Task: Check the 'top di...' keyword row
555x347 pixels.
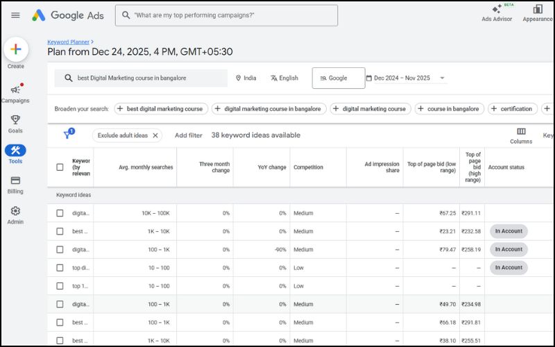Action: point(60,268)
